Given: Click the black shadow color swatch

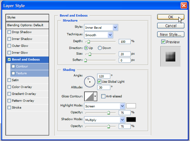Looking at the screenshot, I should coord(131,119).
